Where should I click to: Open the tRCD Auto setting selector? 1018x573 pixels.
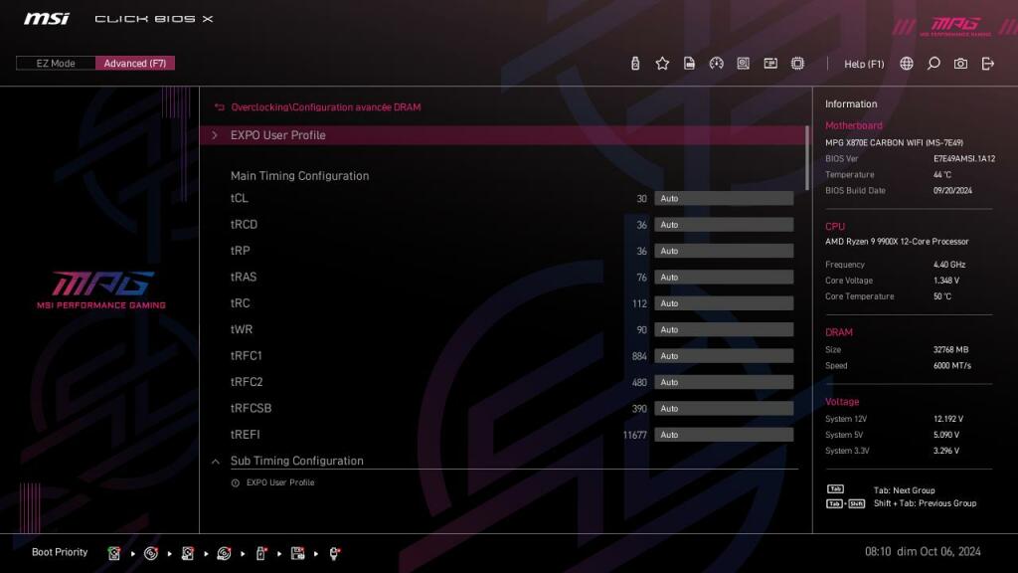(723, 224)
